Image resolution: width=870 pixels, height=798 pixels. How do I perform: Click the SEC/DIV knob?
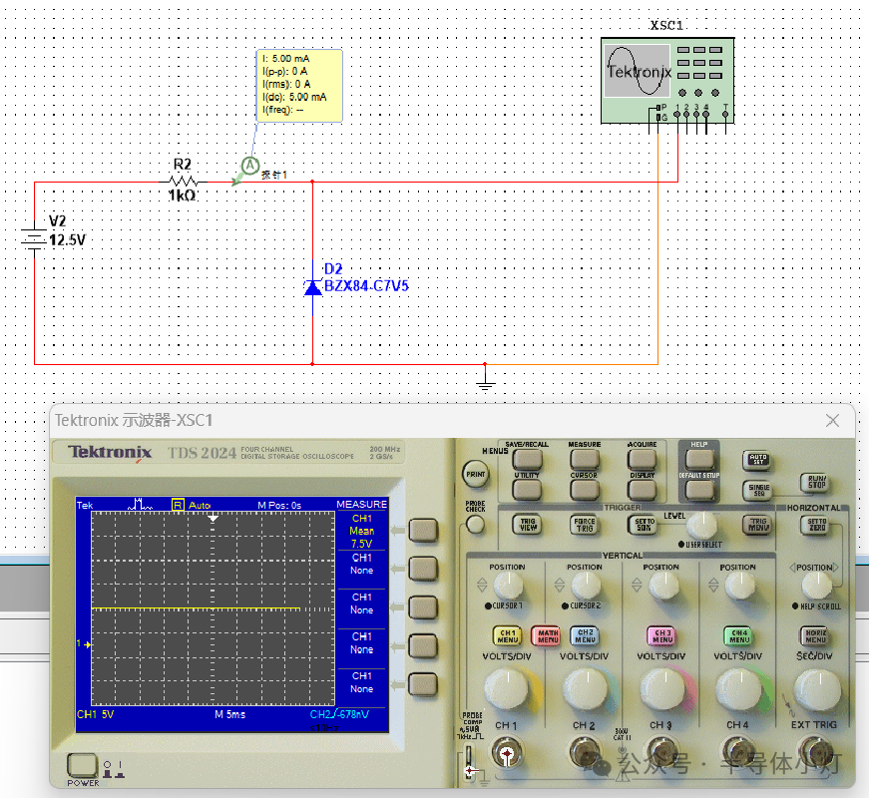click(x=816, y=689)
